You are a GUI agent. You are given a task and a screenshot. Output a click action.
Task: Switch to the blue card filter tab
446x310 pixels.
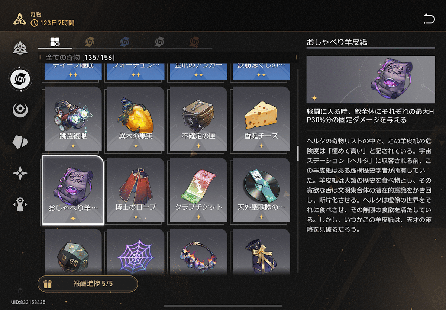[125, 41]
